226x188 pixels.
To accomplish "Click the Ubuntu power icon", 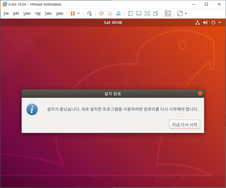I will click(213, 22).
